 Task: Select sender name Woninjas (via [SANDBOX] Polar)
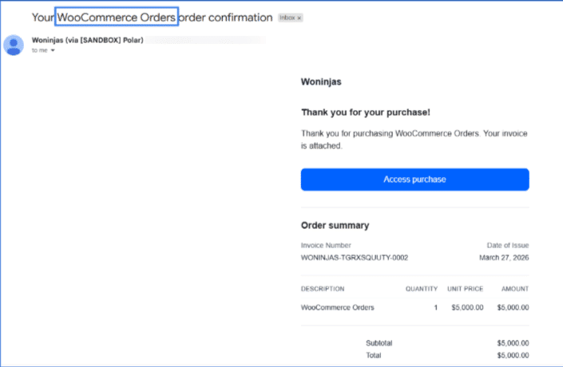[x=87, y=40]
